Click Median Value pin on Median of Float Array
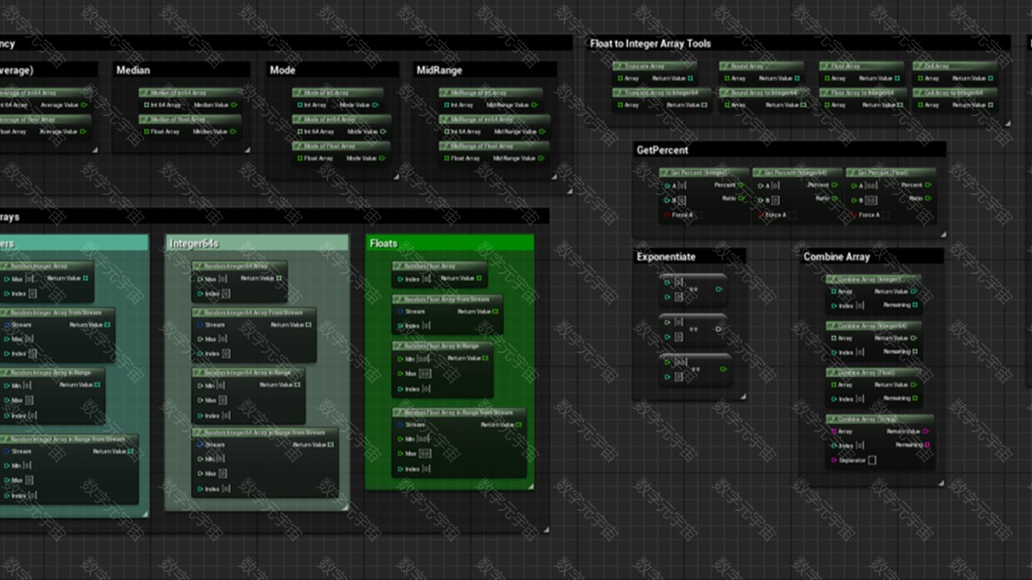1032x580 pixels. (234, 132)
